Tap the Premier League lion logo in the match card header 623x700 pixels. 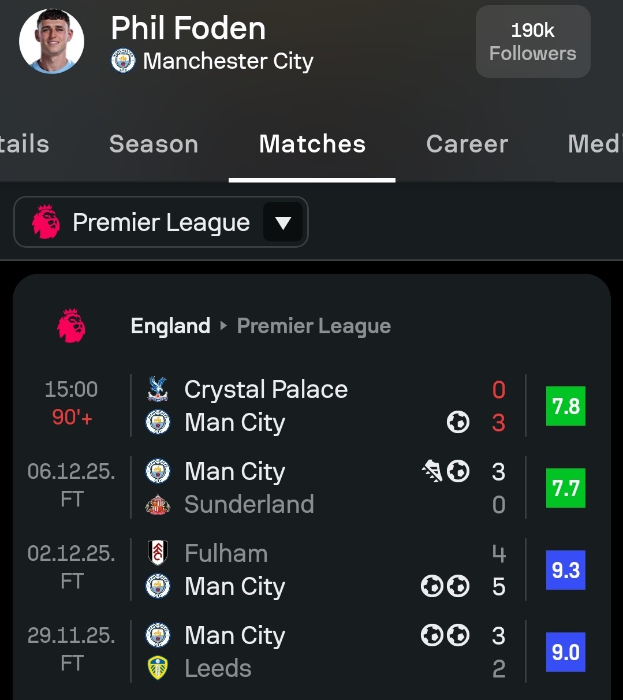pyautogui.click(x=71, y=326)
